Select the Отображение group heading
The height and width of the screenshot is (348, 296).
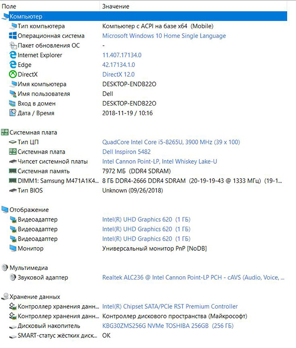[29, 210]
